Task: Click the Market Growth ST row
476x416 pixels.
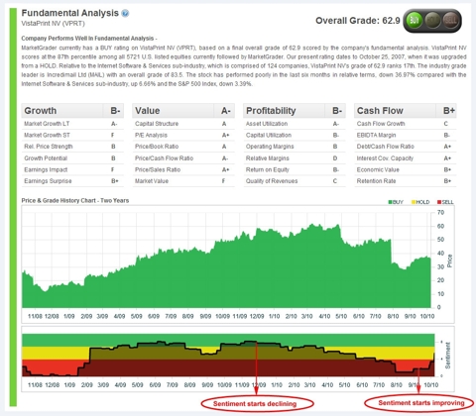Action: point(72,135)
